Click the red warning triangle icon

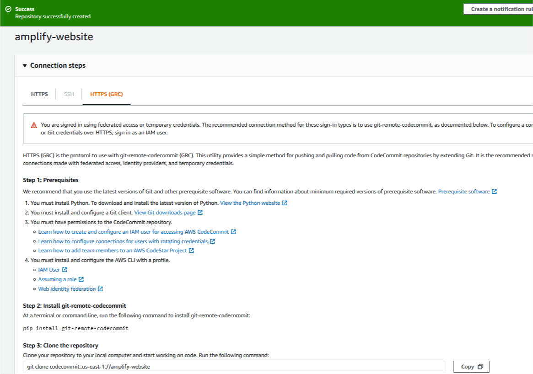click(x=34, y=125)
